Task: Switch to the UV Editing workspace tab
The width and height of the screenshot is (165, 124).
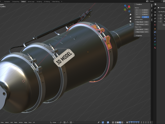Action: [x=47, y=2]
